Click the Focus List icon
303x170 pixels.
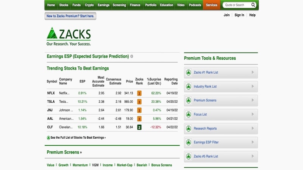(188, 114)
